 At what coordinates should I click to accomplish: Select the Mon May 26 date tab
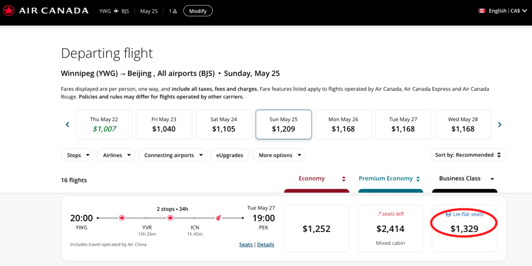tap(343, 124)
